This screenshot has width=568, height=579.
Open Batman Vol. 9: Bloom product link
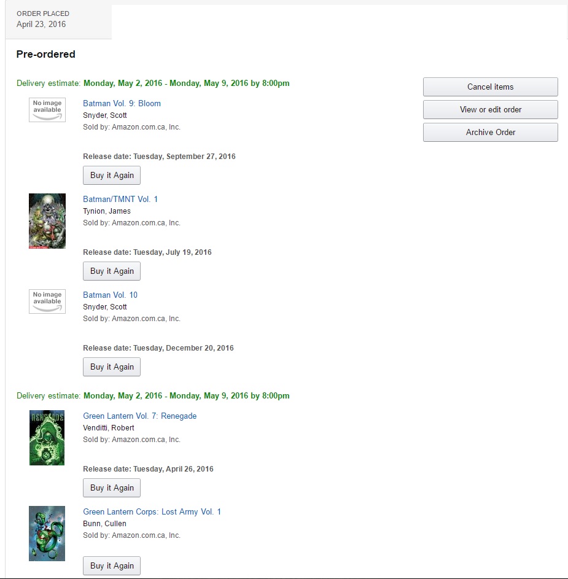point(122,103)
